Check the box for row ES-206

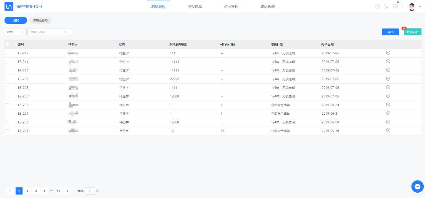[7, 96]
